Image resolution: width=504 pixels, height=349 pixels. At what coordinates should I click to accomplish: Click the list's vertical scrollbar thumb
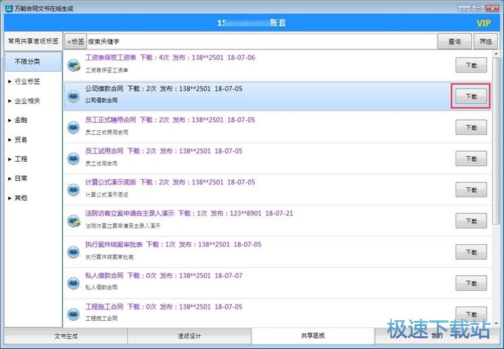497,141
